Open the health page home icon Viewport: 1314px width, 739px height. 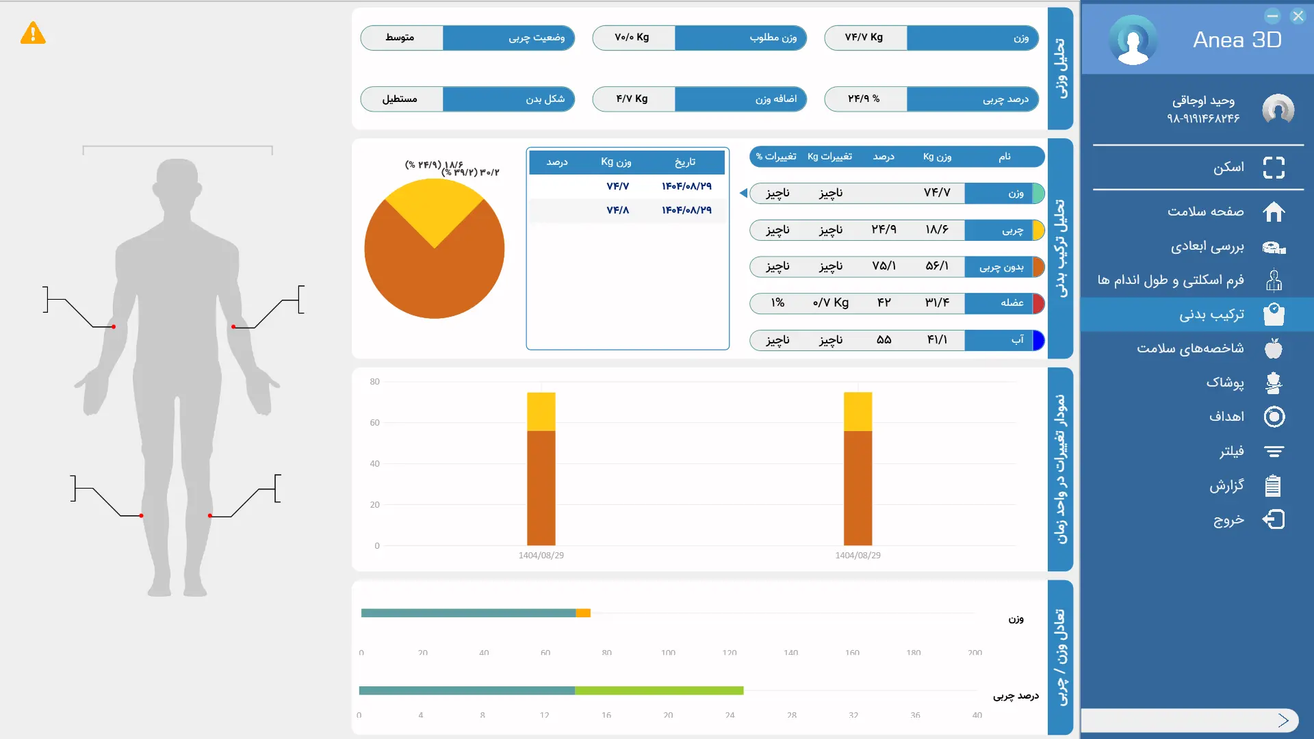(1273, 212)
